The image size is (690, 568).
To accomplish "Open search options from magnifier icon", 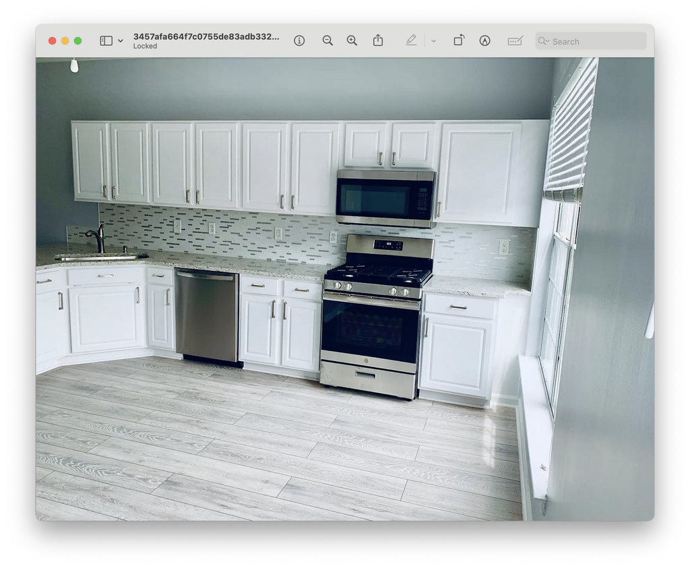I will coord(544,41).
